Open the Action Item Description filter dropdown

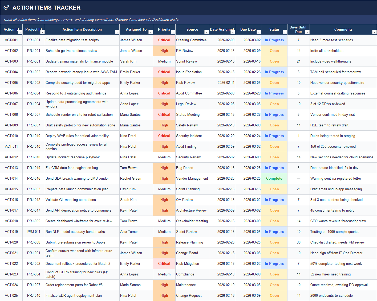click(x=117, y=32)
